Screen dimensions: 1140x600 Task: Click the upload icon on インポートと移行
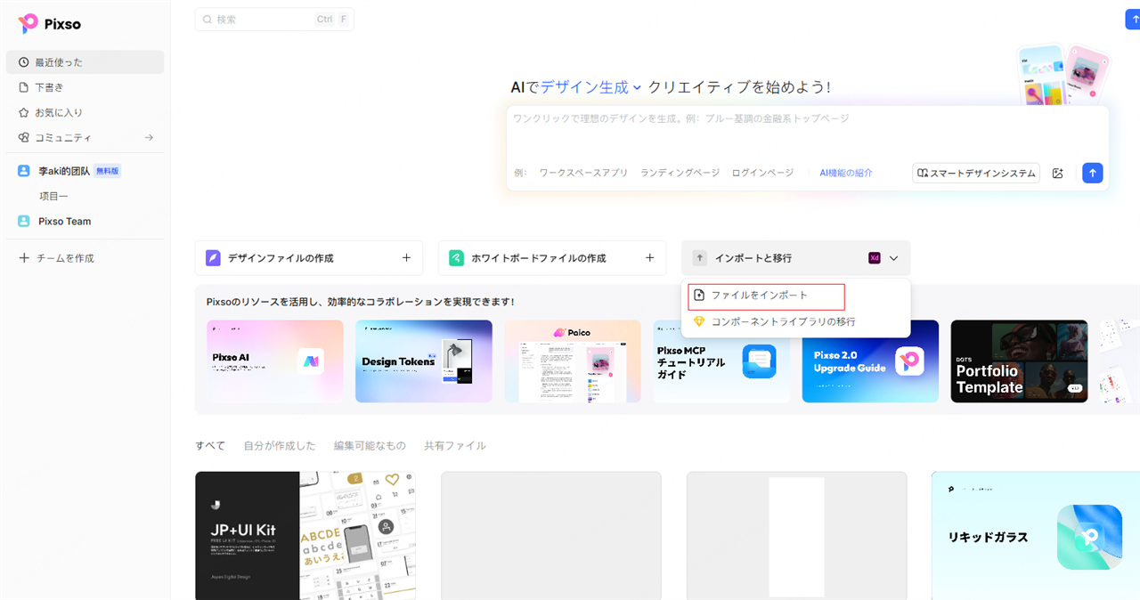point(700,258)
